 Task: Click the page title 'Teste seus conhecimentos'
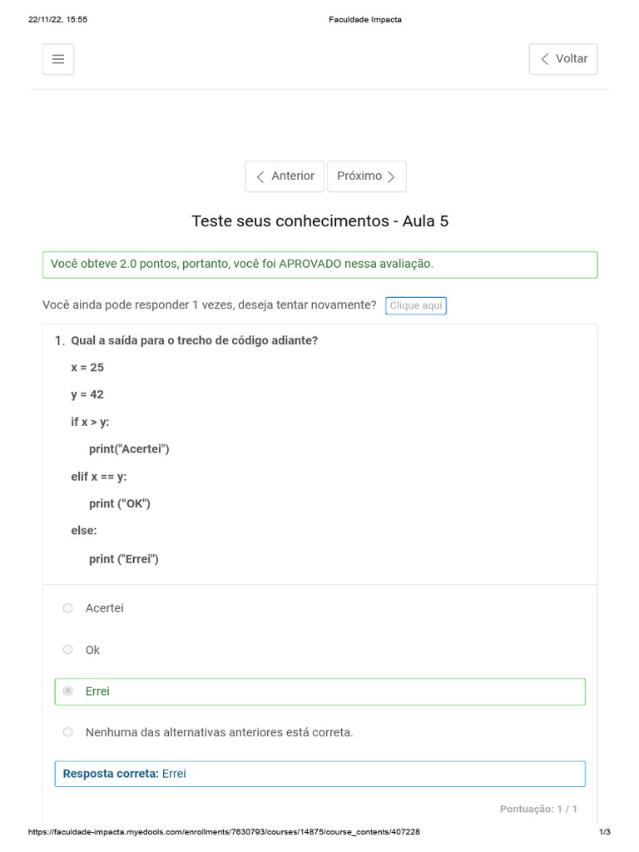point(319,221)
